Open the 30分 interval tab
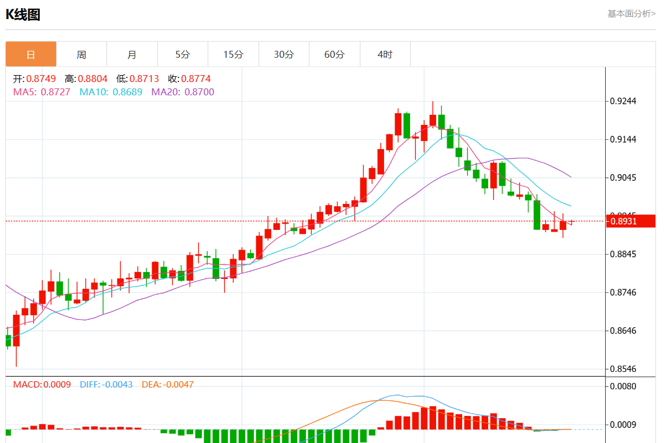The image size is (667, 443). [283, 54]
